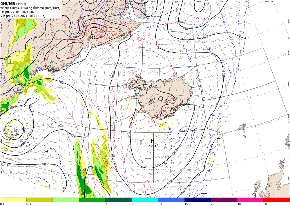Screen dimensions: 290x206
Task: Click the red 50+ mm legend swatch
Action: tap(277, 200)
